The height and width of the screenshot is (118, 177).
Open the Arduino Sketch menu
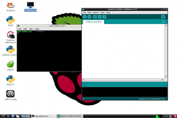(x=96, y=12)
